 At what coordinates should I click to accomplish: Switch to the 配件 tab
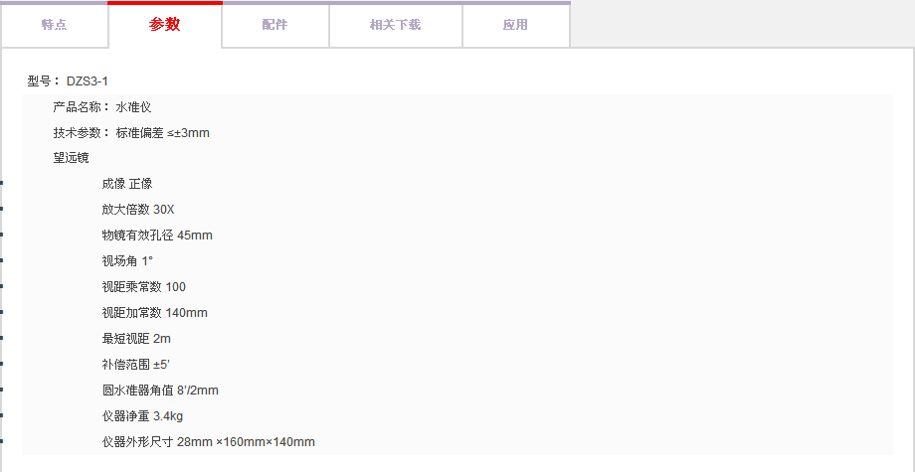point(275,25)
